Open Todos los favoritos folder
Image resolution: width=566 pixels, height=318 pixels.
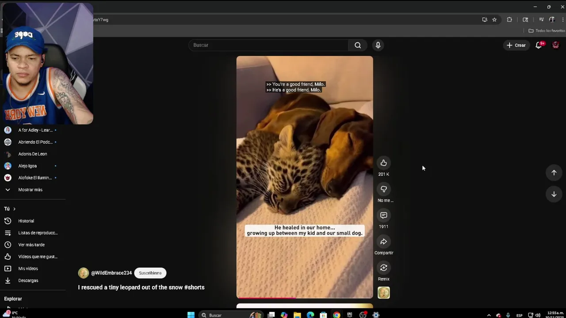[x=547, y=30]
